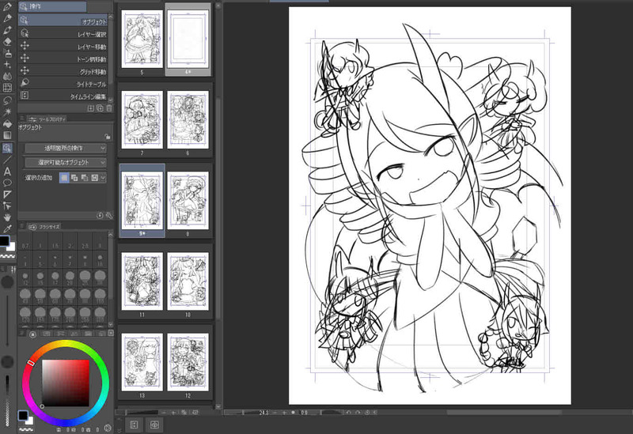Screen dimensions: 633x434
Task: Select the Layer move sub tool (レイヤー移動)
Action: point(63,47)
